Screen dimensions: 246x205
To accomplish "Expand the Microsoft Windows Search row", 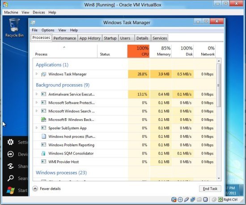I will coord(37,111).
